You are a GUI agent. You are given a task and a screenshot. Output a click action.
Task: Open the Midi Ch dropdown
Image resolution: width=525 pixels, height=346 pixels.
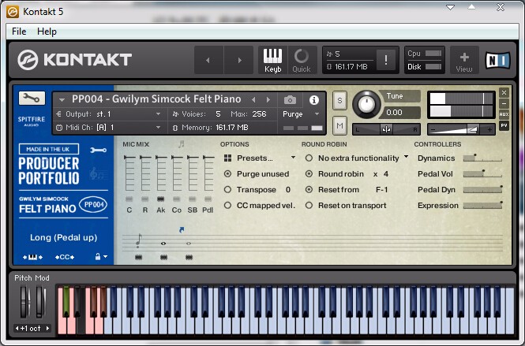[x=108, y=128]
